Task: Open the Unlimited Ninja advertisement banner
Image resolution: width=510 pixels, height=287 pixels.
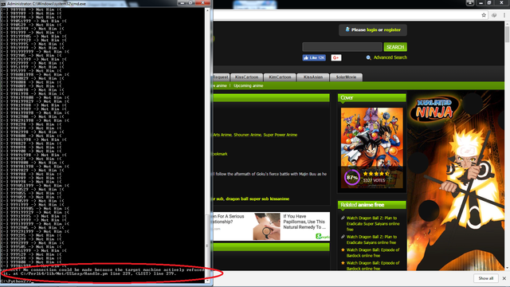Action: pos(455,181)
